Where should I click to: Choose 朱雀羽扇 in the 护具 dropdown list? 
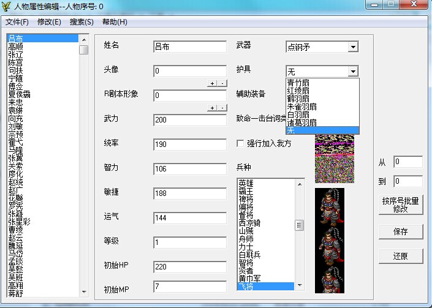coord(302,107)
